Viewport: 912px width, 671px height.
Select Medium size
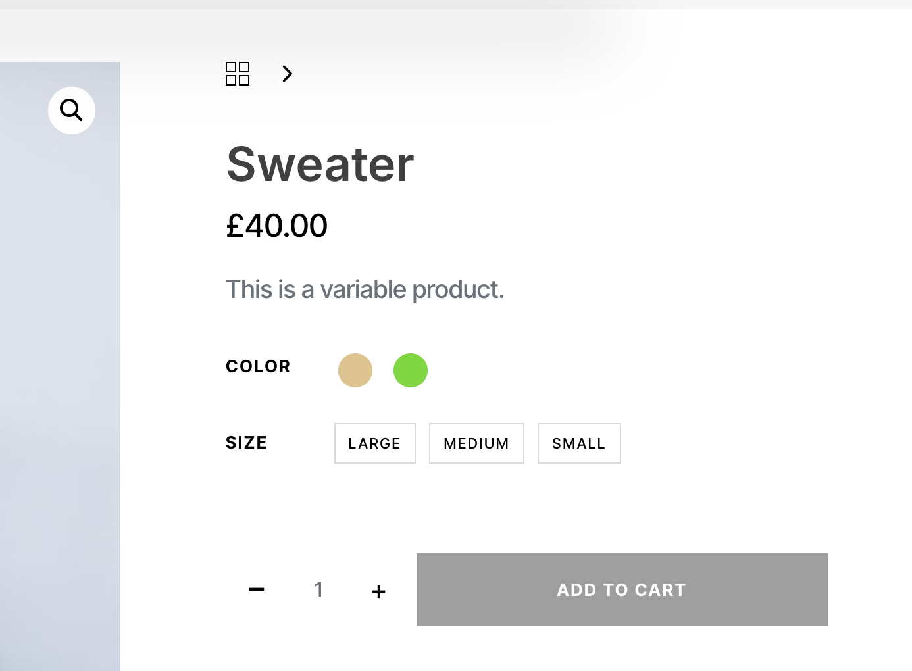coord(476,443)
